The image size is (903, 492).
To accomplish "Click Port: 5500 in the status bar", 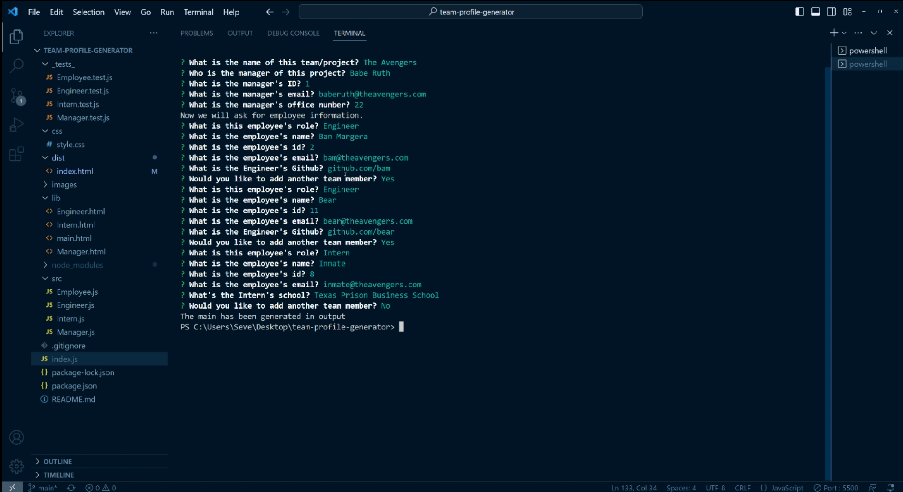I will [836, 488].
